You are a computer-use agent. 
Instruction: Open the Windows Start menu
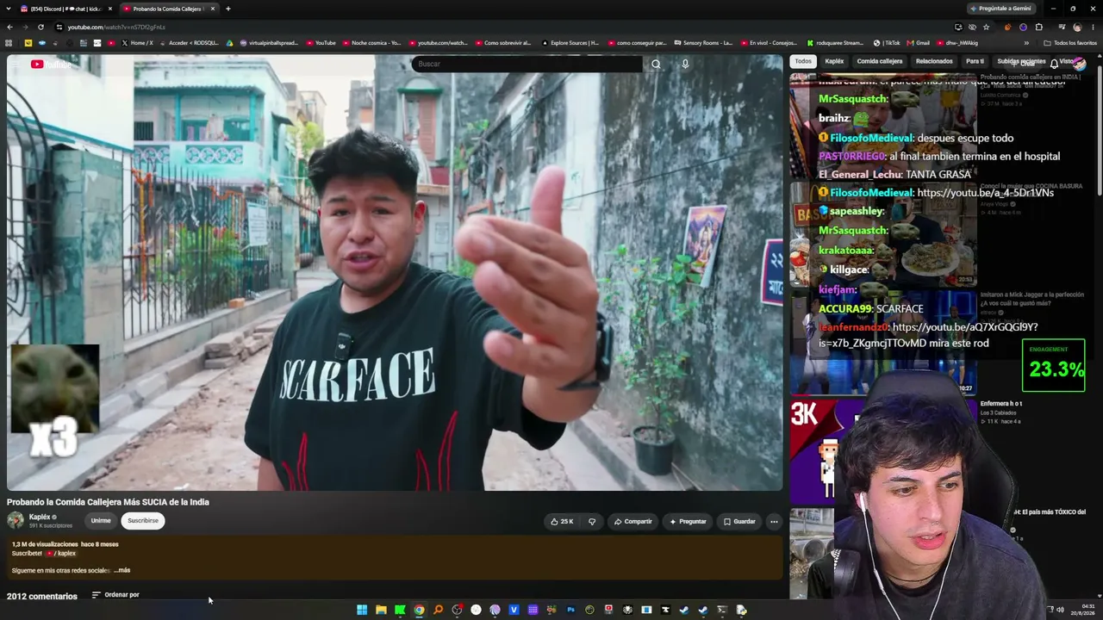pos(362,610)
